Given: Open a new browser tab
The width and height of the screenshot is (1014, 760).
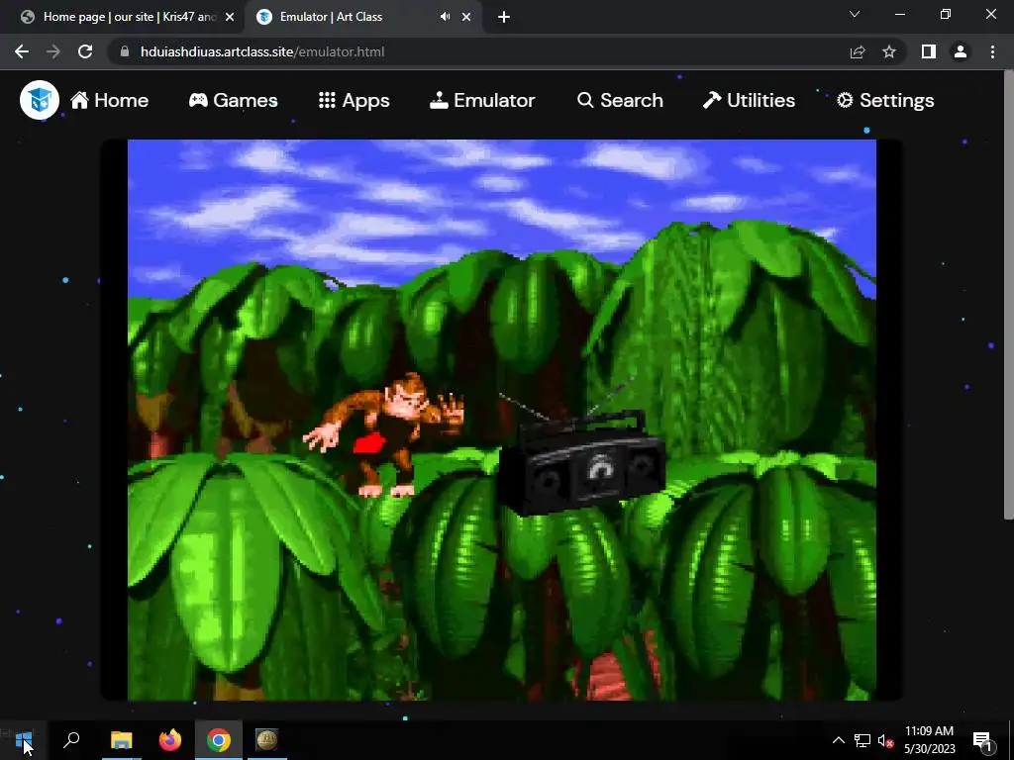Looking at the screenshot, I should click(504, 18).
